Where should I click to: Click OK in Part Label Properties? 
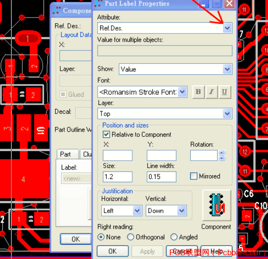tap(112, 251)
